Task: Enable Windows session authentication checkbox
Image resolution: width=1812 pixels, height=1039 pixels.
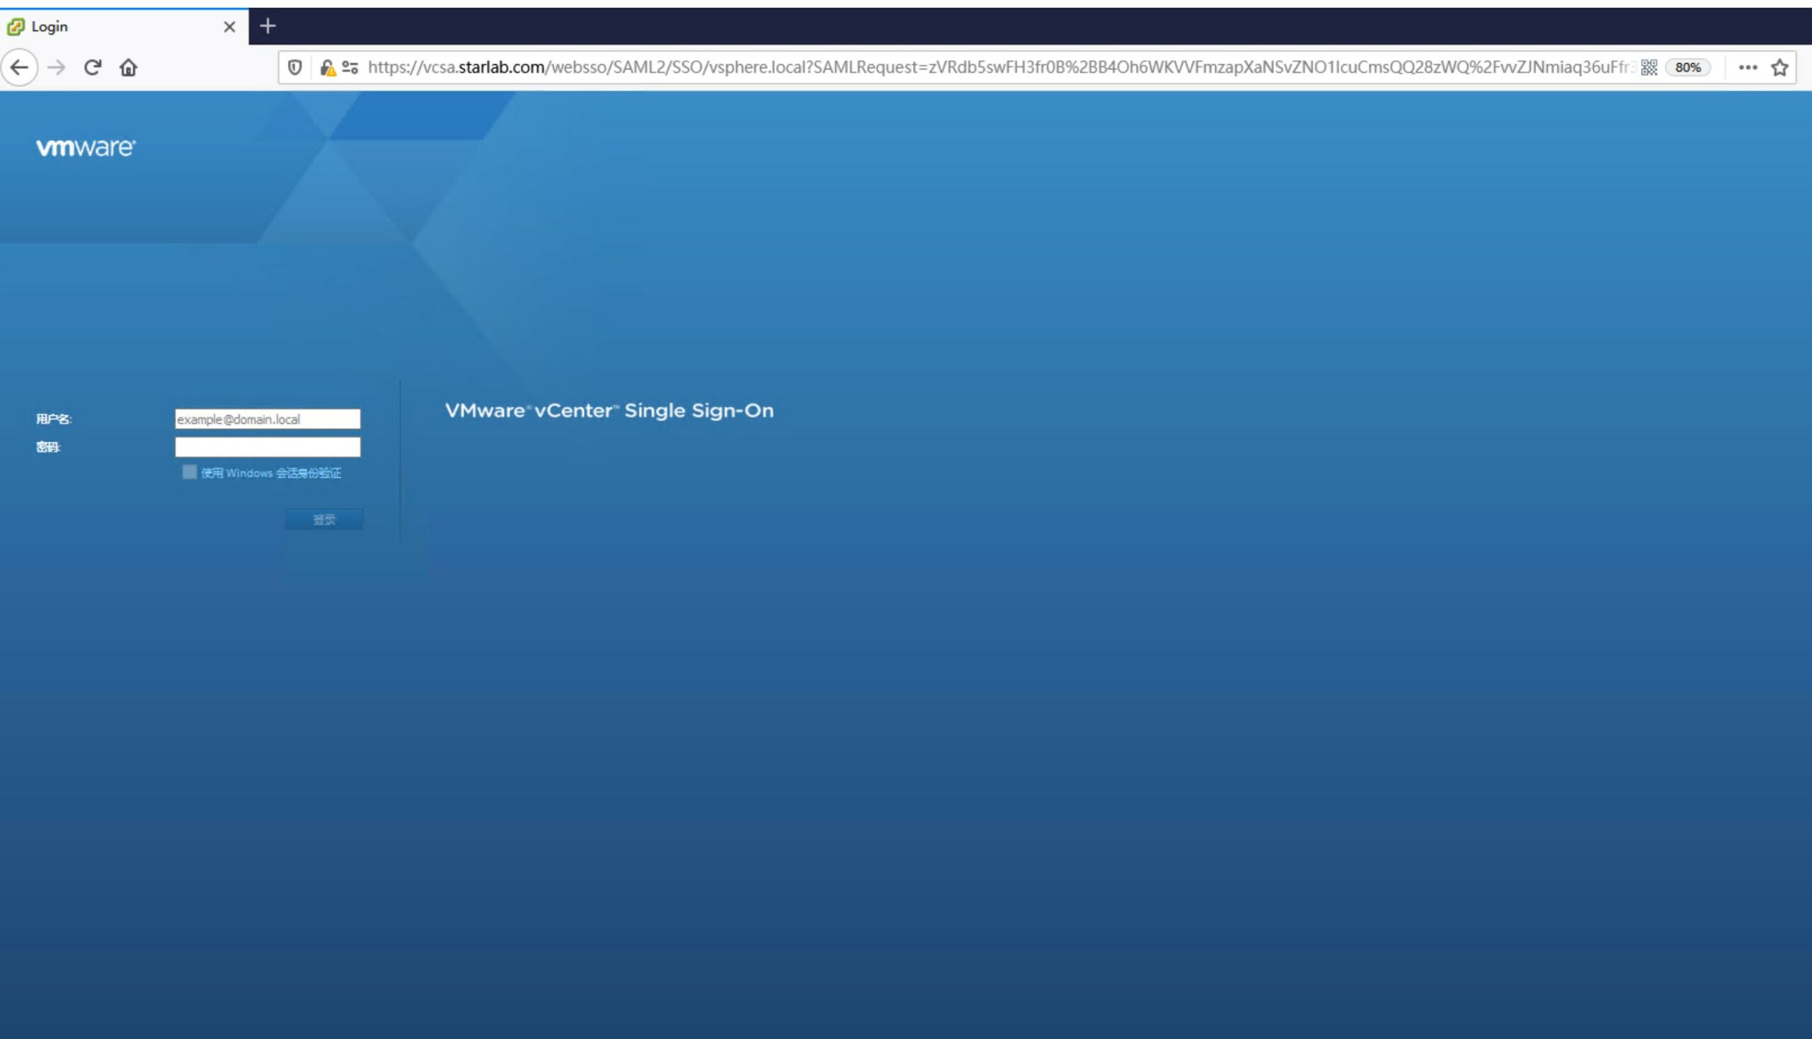Action: pyautogui.click(x=189, y=471)
